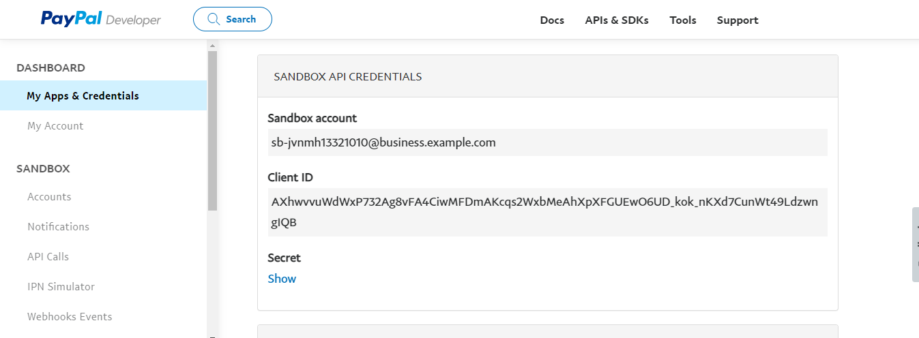Click the magnifier icon in Search button

pos(214,19)
